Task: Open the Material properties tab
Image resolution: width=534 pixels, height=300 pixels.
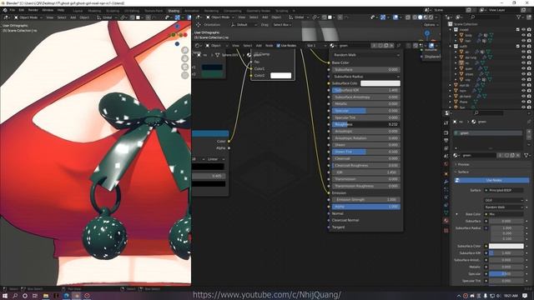Action: [446, 220]
